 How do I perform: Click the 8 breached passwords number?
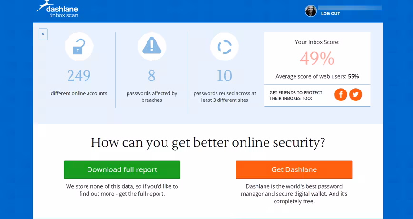click(152, 76)
